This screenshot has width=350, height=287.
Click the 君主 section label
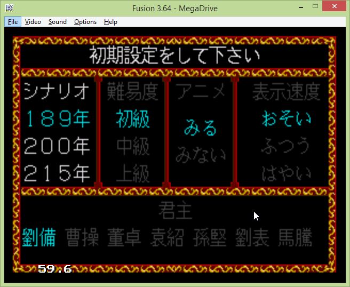point(175,210)
